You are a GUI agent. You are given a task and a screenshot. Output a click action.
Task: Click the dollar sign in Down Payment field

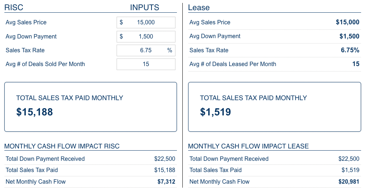[121, 37]
